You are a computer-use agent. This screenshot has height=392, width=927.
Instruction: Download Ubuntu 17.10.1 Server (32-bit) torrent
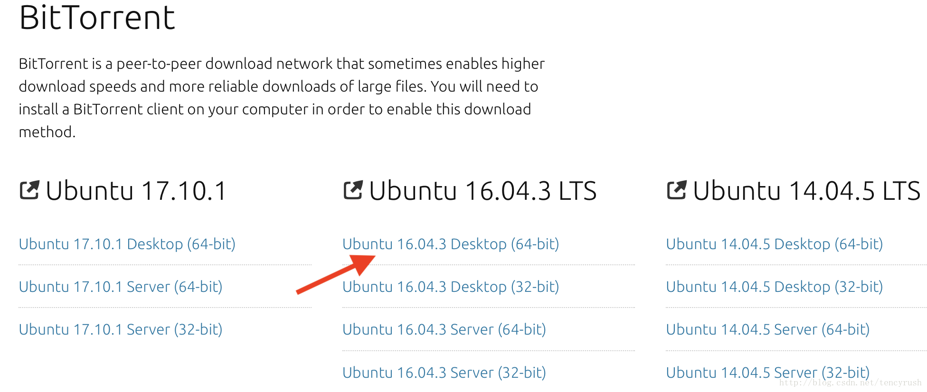pos(121,329)
